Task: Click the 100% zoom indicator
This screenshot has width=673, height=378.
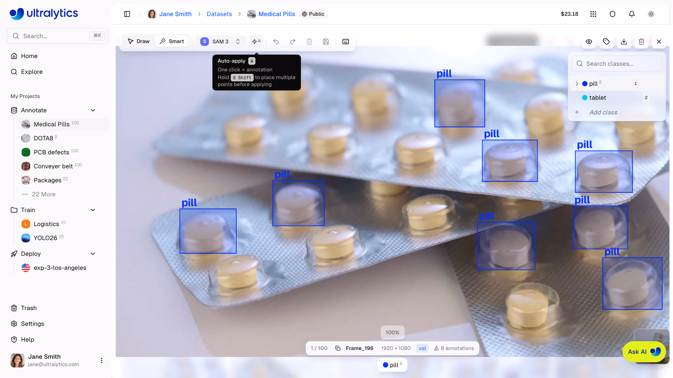Action: coord(392,332)
